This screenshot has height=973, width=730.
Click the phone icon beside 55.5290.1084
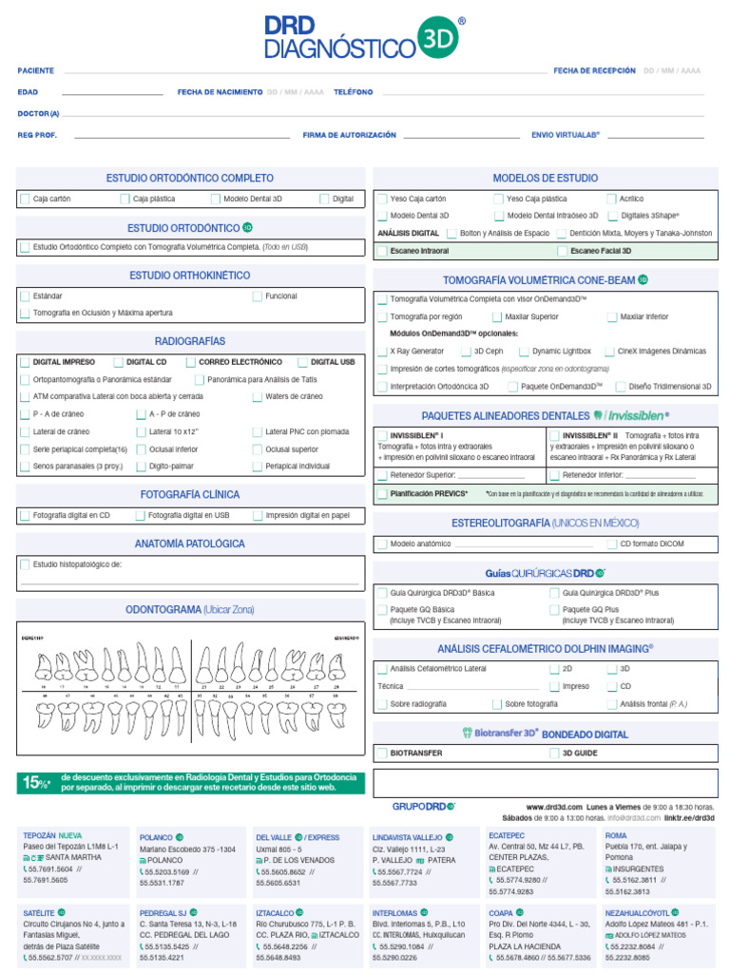[375, 947]
